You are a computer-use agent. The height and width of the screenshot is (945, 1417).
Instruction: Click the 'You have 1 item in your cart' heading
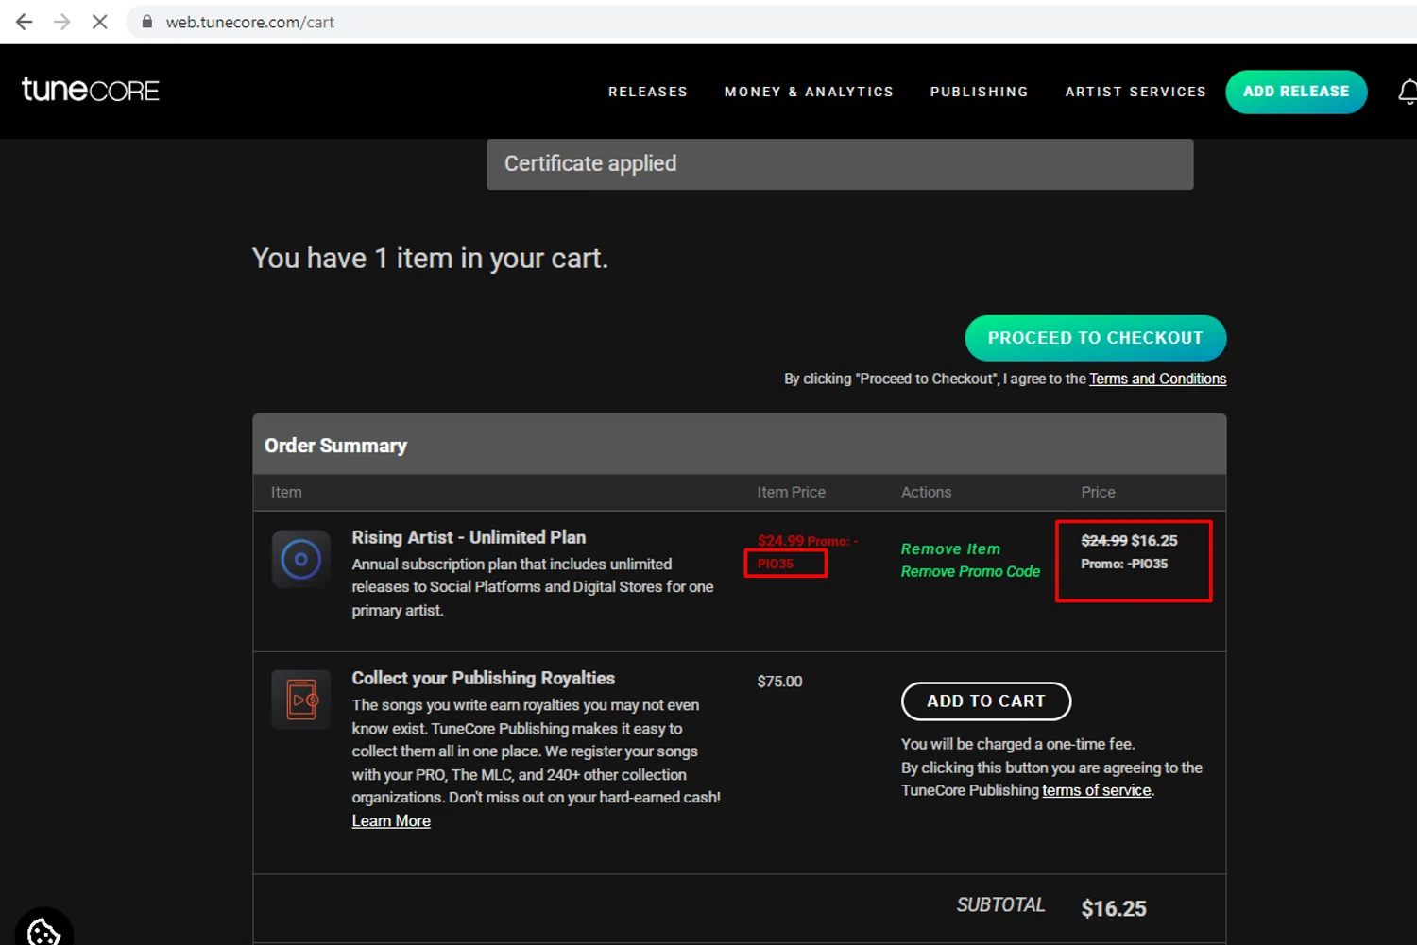pyautogui.click(x=430, y=259)
